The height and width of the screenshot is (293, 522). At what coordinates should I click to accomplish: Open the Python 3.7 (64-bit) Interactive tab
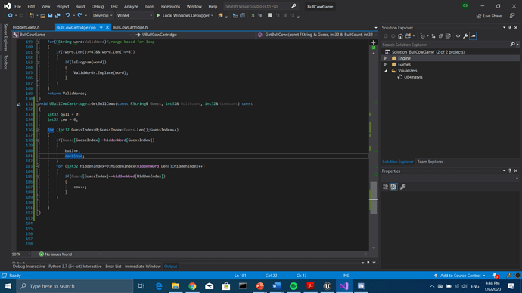pyautogui.click(x=75, y=267)
